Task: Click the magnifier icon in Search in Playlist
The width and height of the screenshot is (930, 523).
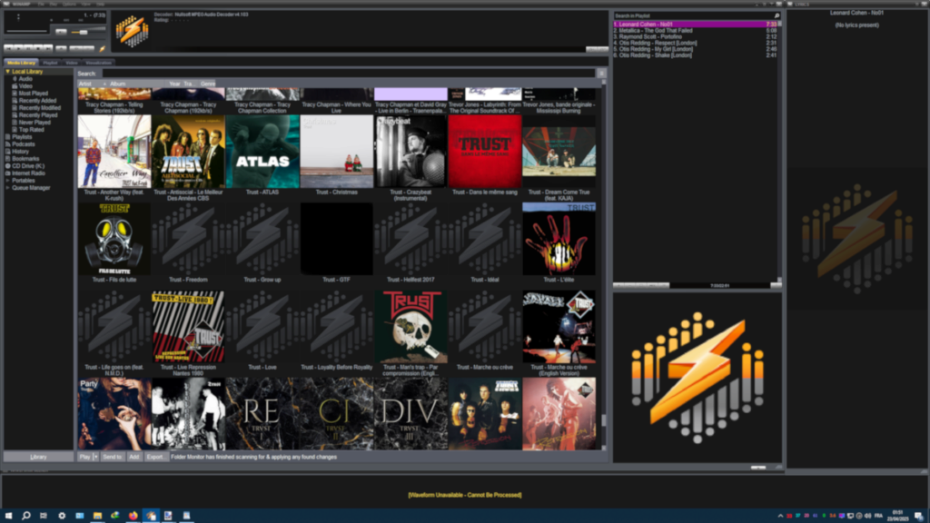Action: (777, 16)
